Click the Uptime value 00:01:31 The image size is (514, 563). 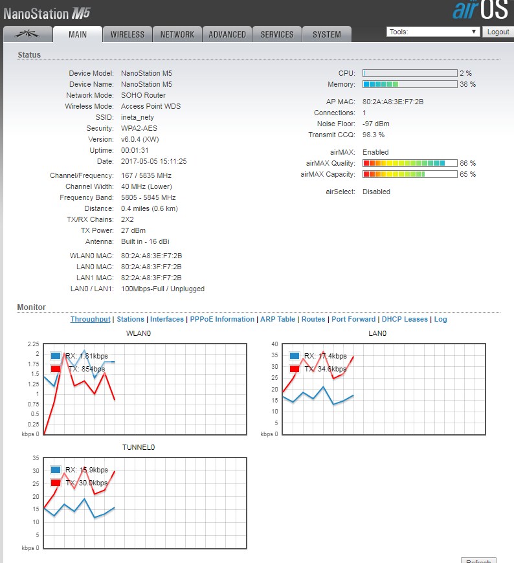pyautogui.click(x=135, y=150)
